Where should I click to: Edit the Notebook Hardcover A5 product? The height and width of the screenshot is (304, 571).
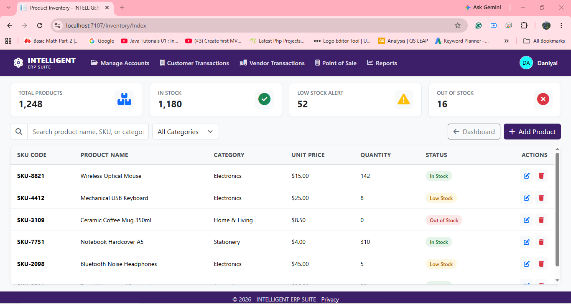click(x=527, y=242)
